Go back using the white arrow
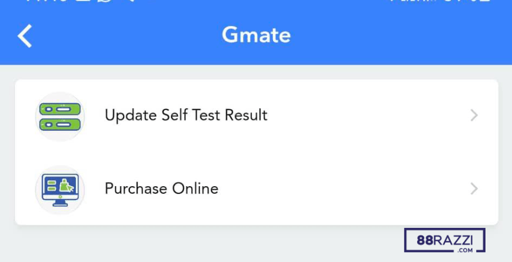512x262 pixels. click(25, 36)
